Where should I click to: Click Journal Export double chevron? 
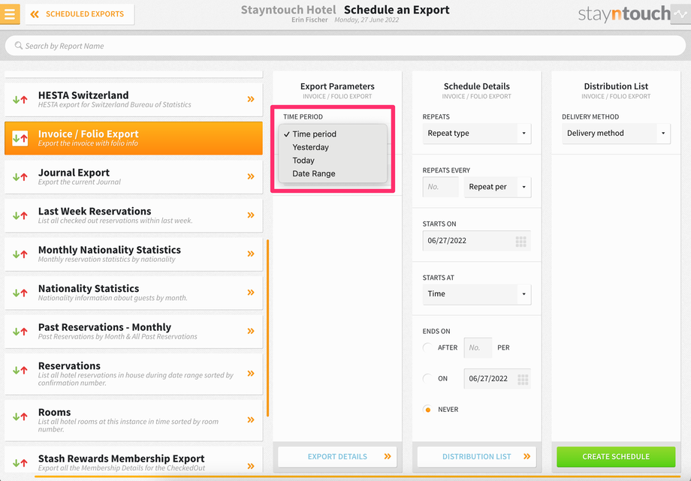(251, 176)
